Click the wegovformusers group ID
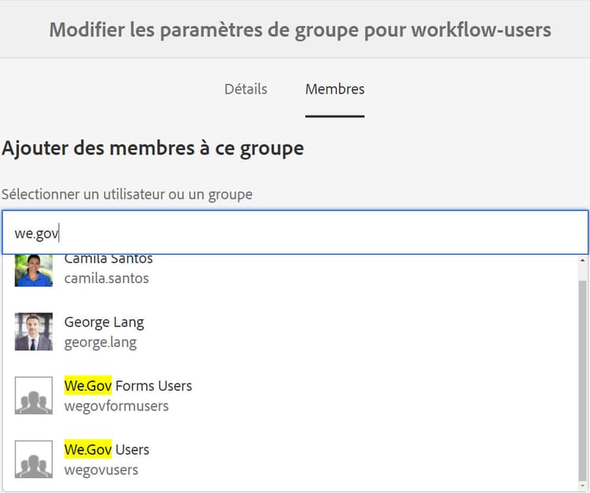The image size is (590, 493). tap(116, 406)
